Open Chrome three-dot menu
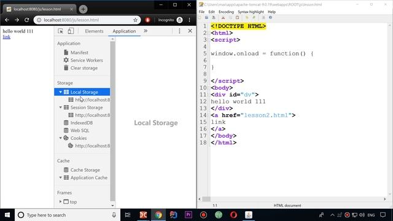Image resolution: width=393 pixels, height=221 pixels. tap(190, 20)
